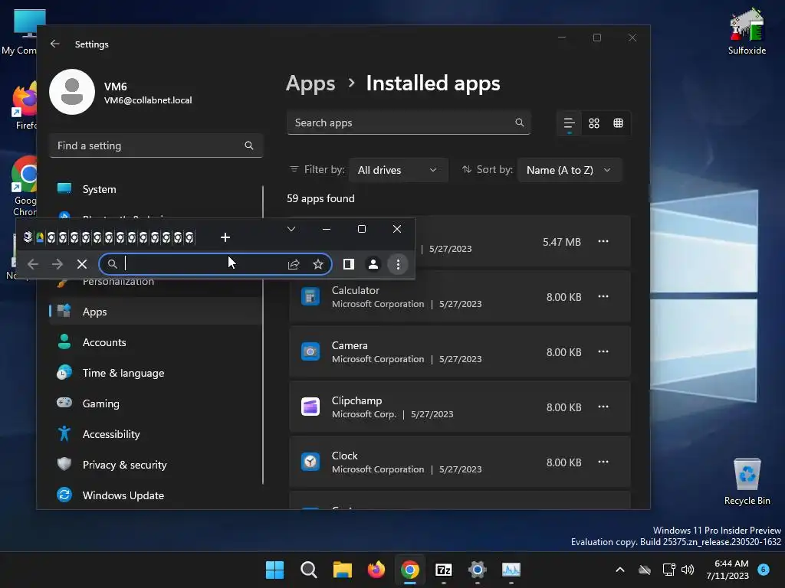Open more options for 5.47 MB app
The width and height of the screenshot is (785, 588).
603,241
